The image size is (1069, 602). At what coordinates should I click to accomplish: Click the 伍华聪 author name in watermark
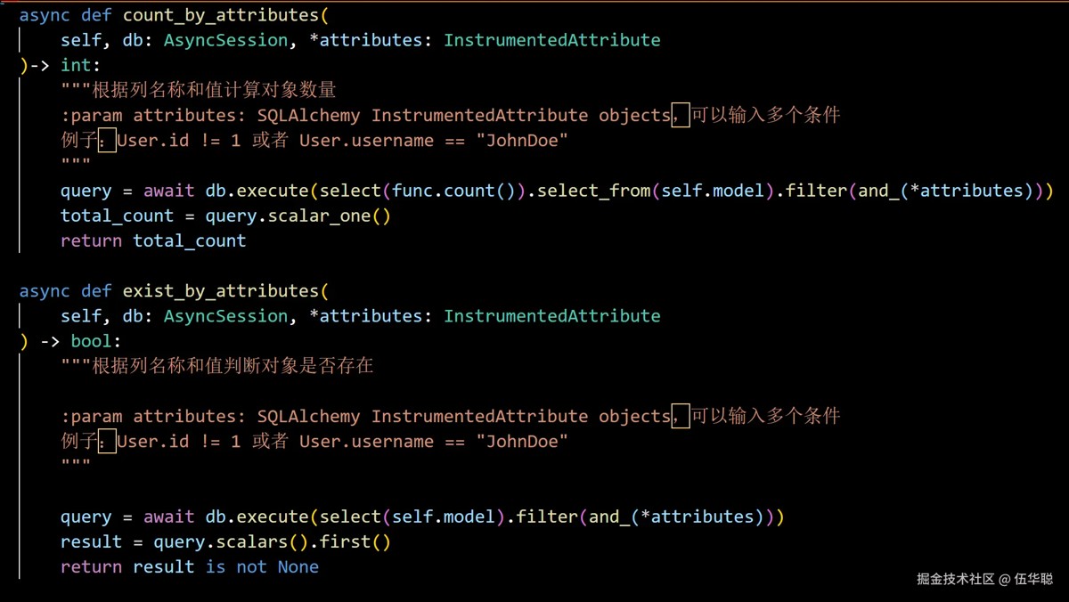pyautogui.click(x=1034, y=579)
